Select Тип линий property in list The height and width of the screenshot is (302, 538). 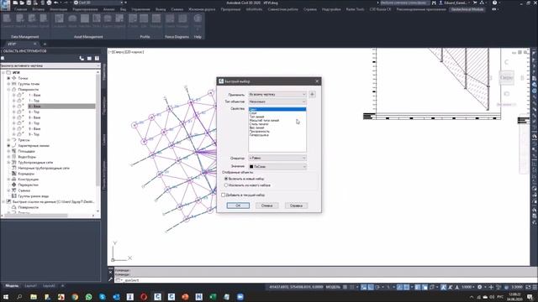(257, 117)
